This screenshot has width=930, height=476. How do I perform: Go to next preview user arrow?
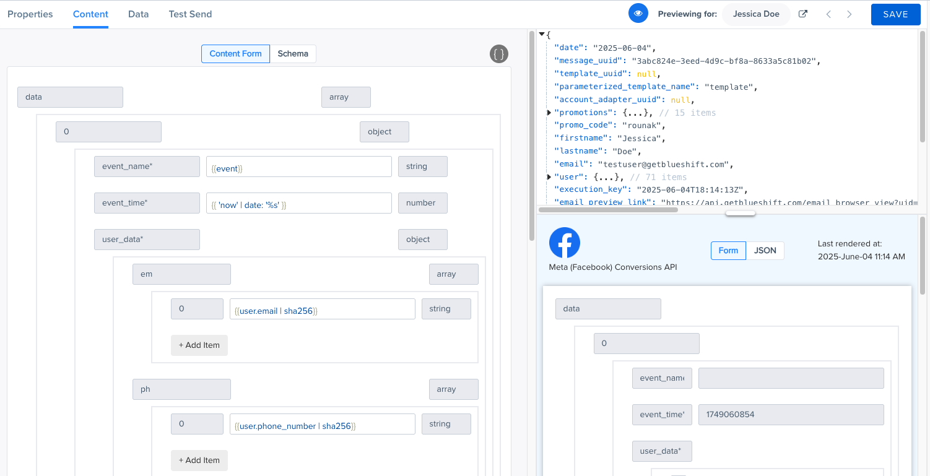click(849, 14)
